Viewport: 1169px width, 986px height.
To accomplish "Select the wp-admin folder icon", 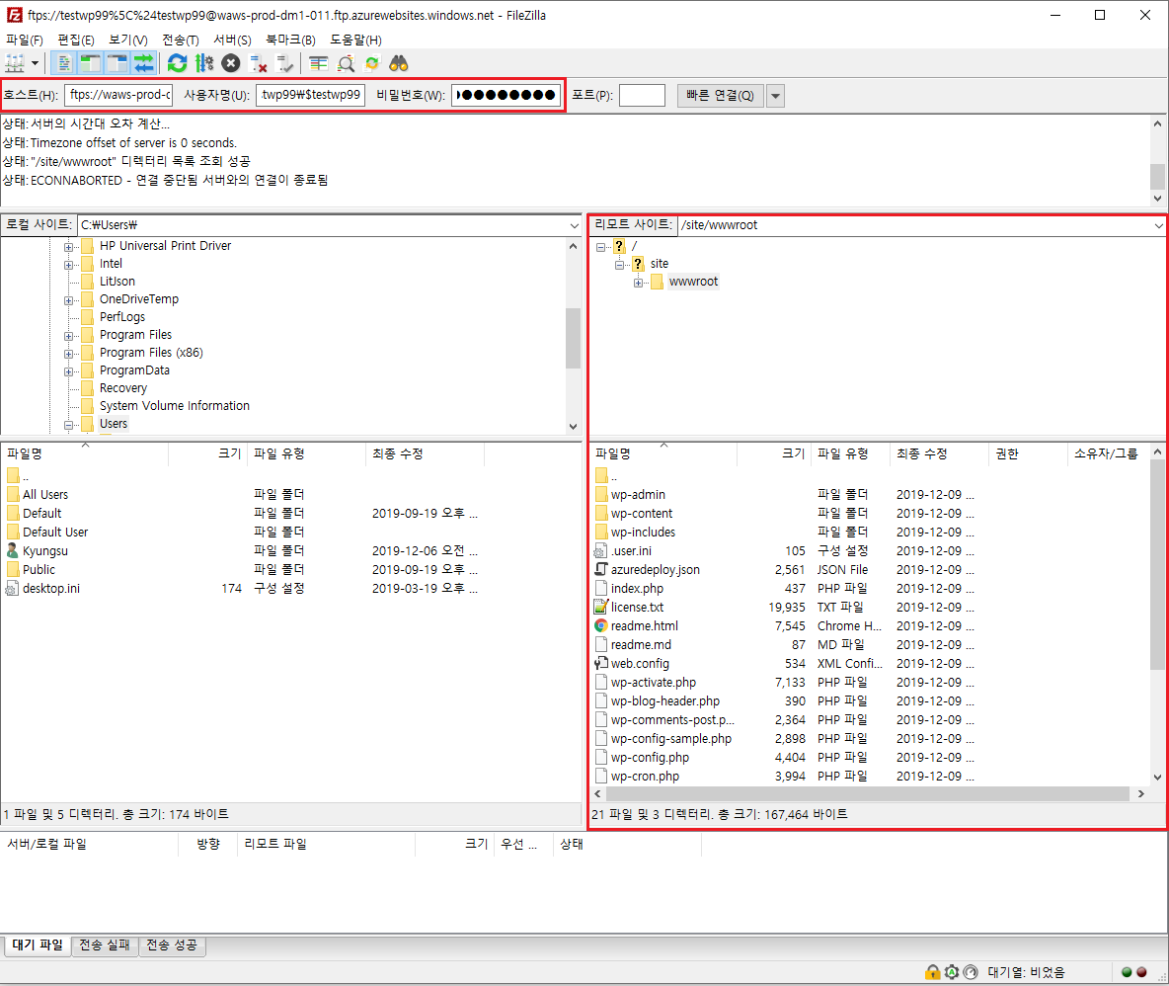I will (601, 495).
